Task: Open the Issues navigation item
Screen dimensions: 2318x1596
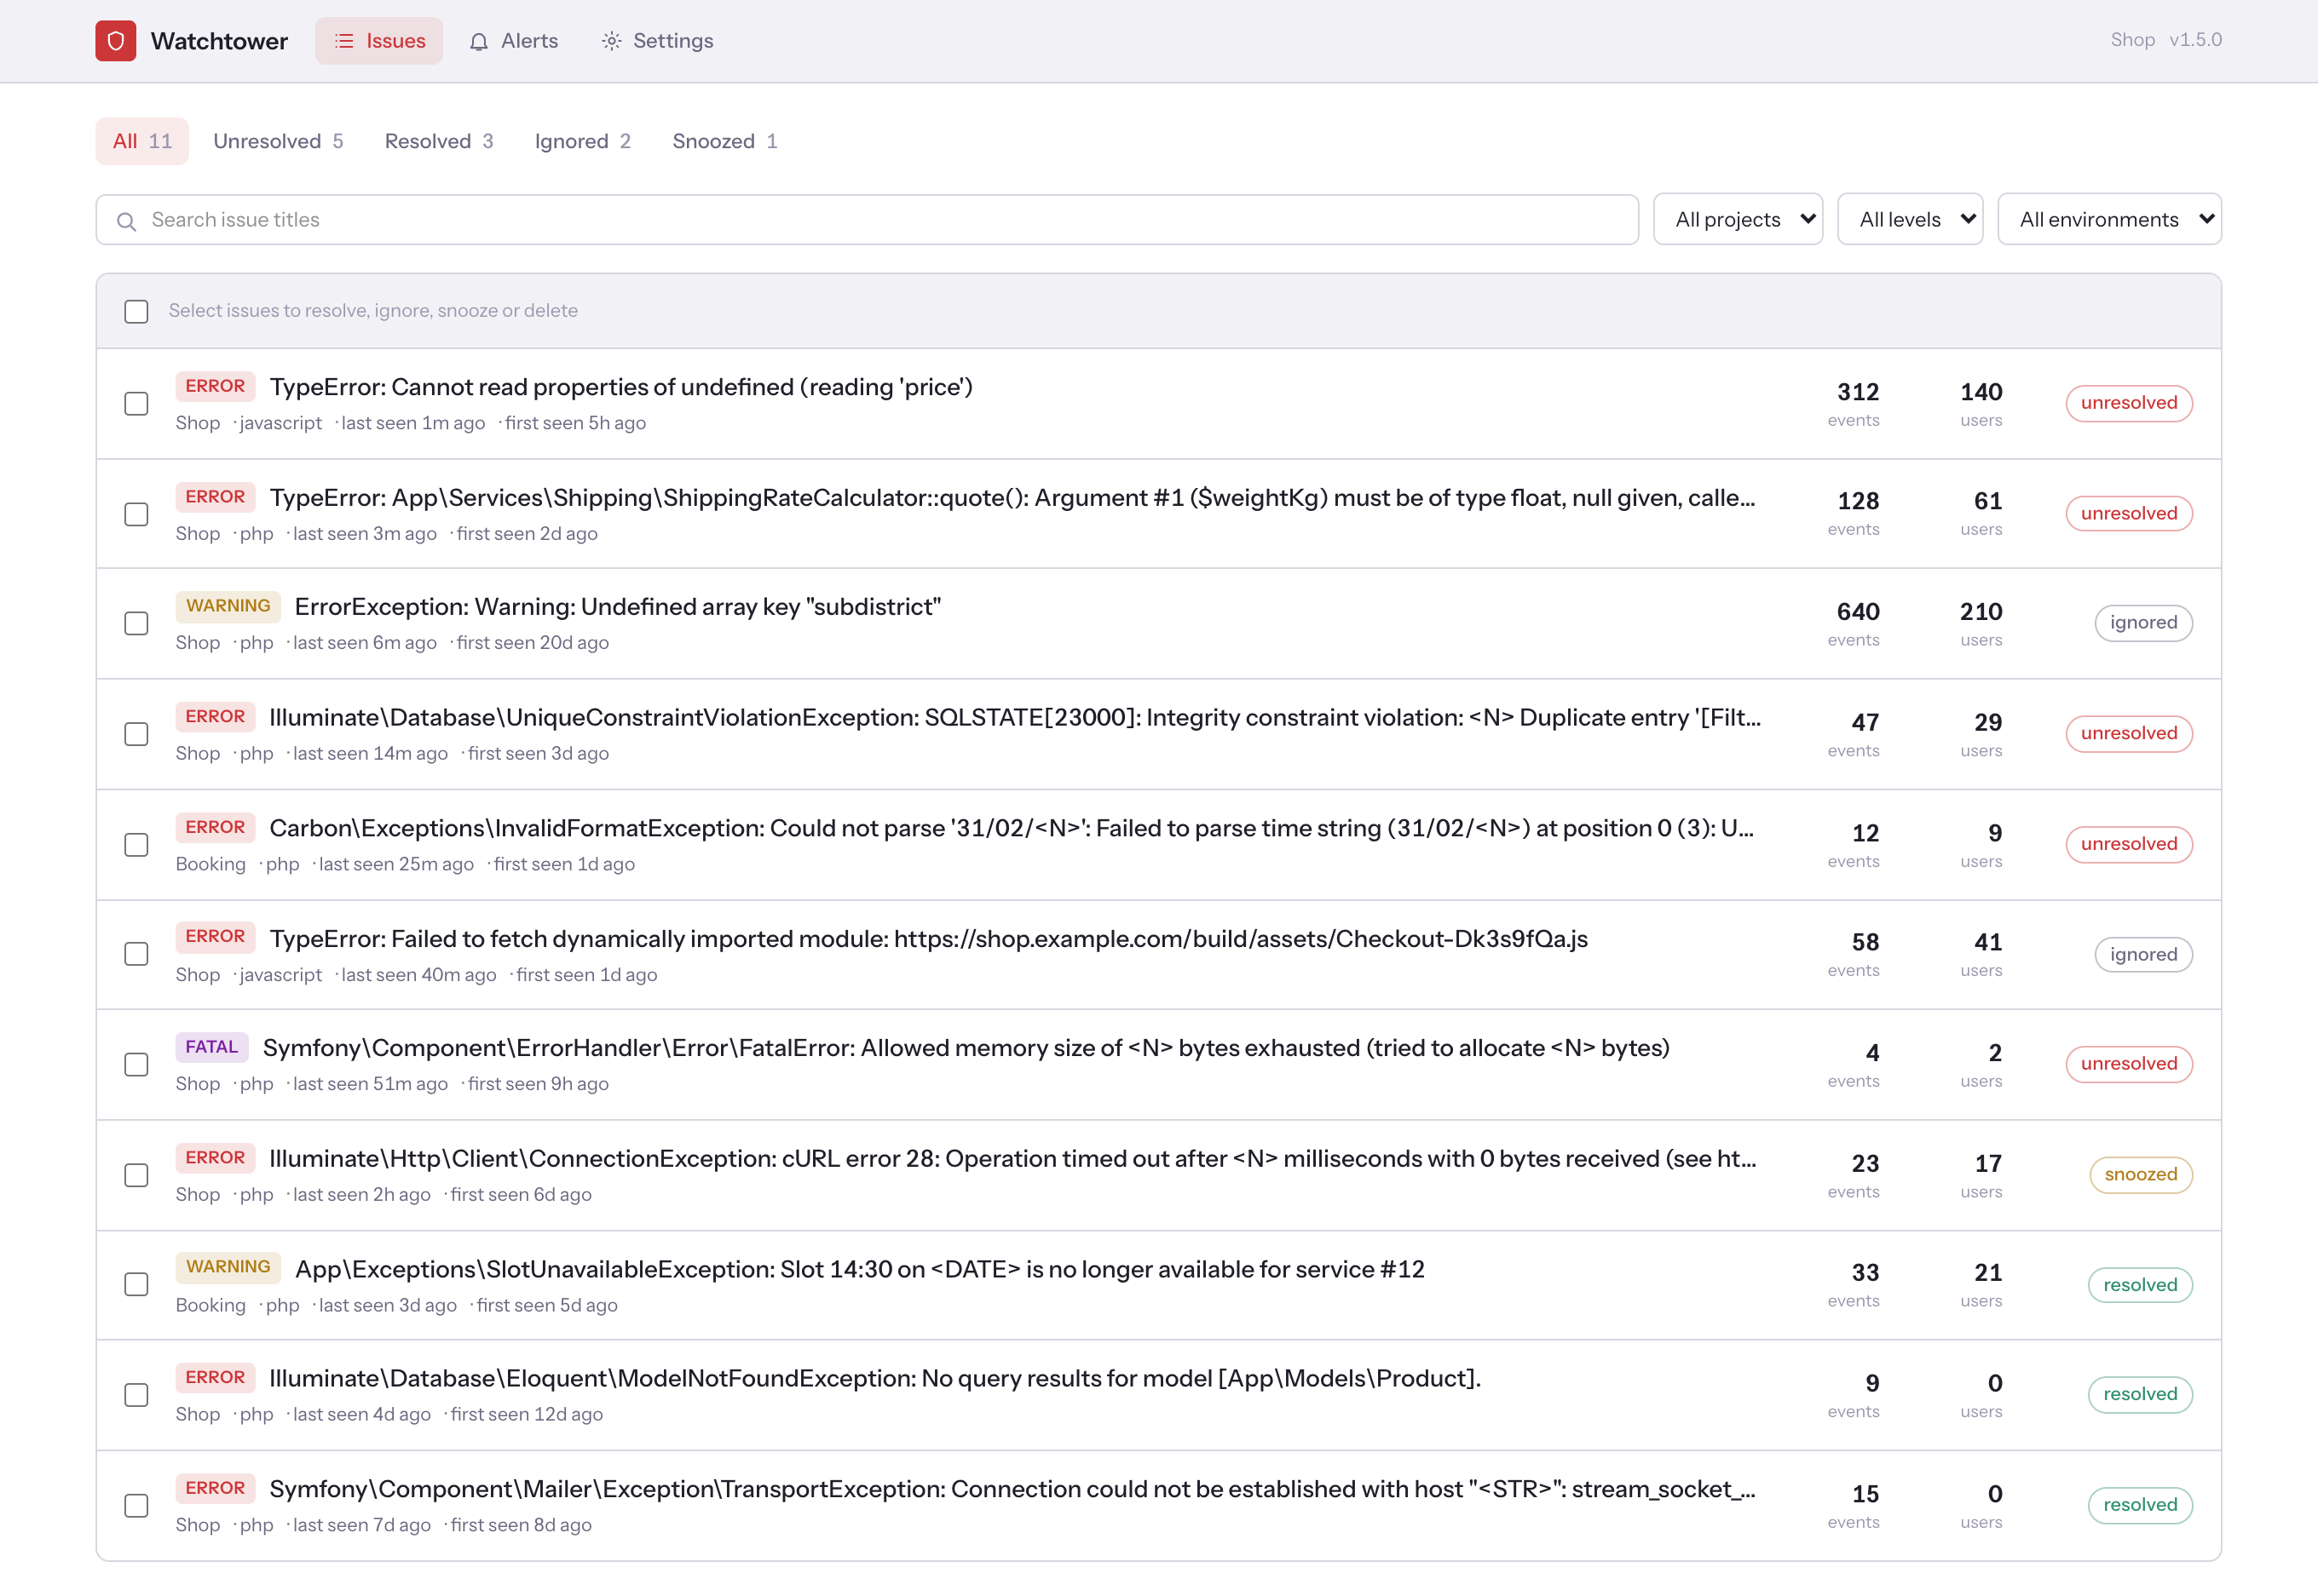Action: (379, 41)
